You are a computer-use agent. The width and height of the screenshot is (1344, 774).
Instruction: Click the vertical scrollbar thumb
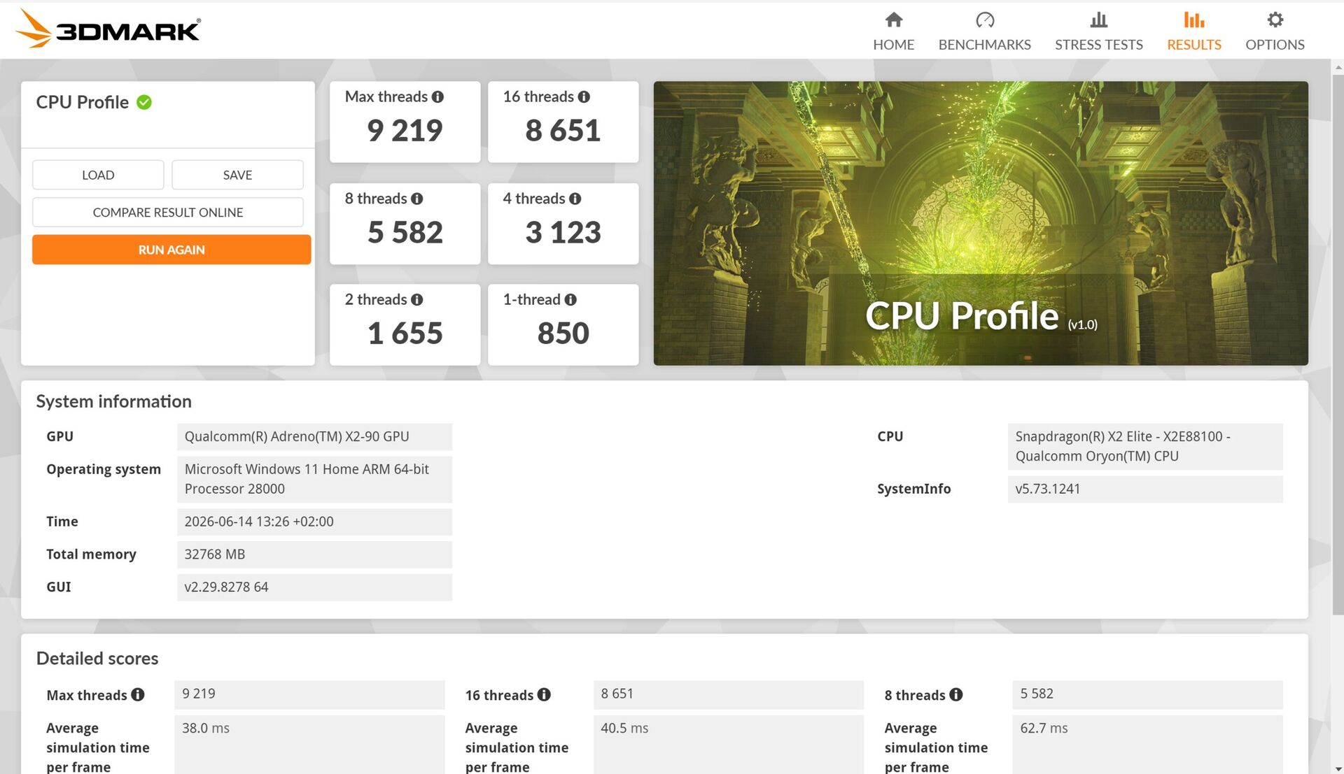tap(1338, 346)
